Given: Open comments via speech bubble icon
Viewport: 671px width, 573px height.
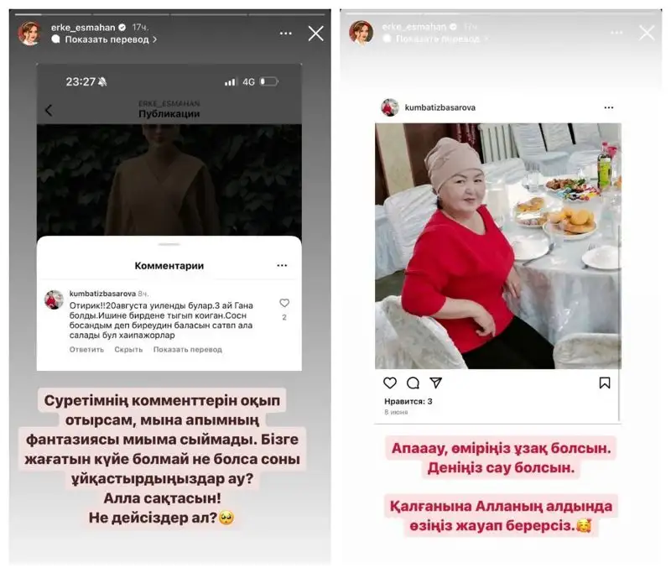Looking at the screenshot, I should click(x=413, y=383).
